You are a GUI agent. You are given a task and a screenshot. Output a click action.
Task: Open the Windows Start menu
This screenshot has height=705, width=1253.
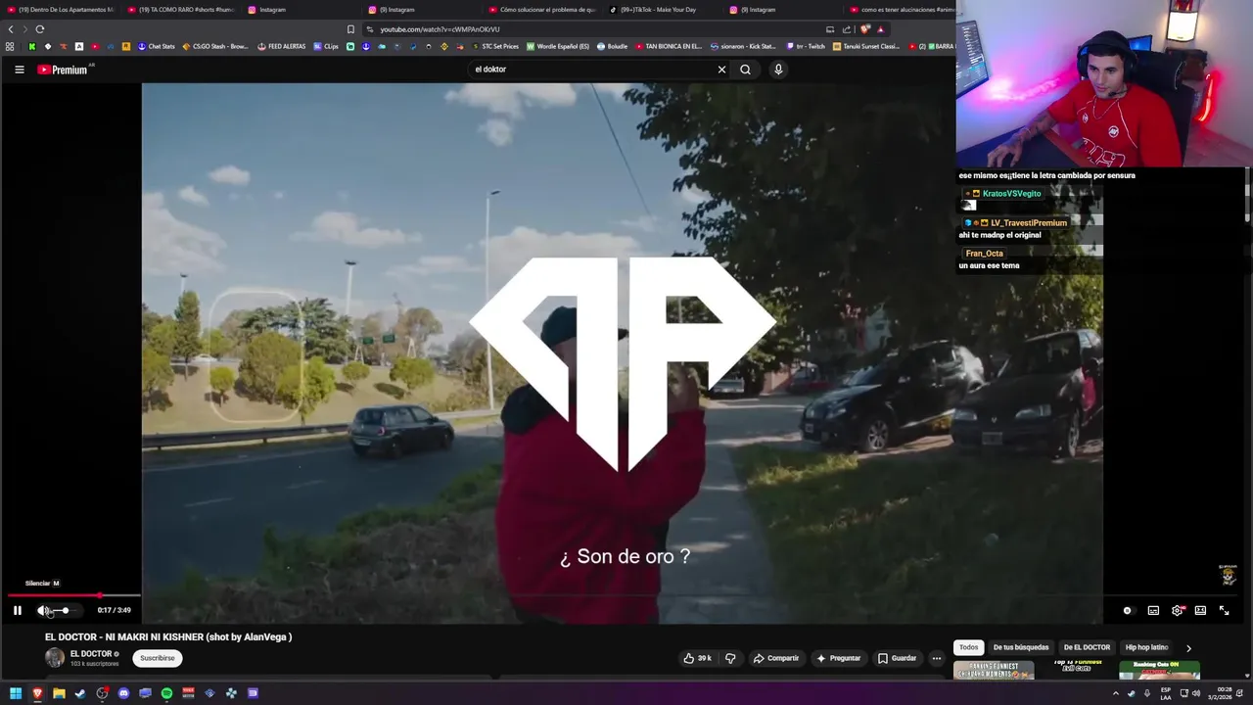16,693
